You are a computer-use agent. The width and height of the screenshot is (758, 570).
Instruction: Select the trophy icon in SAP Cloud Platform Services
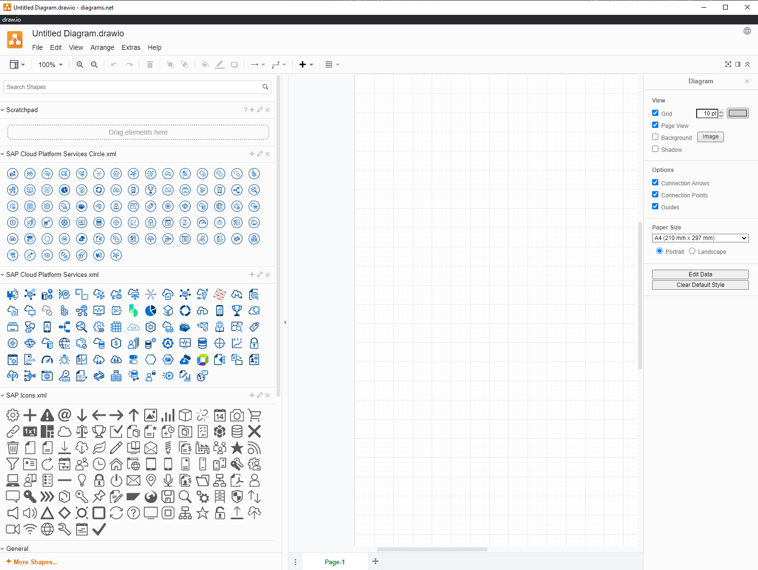(237, 310)
